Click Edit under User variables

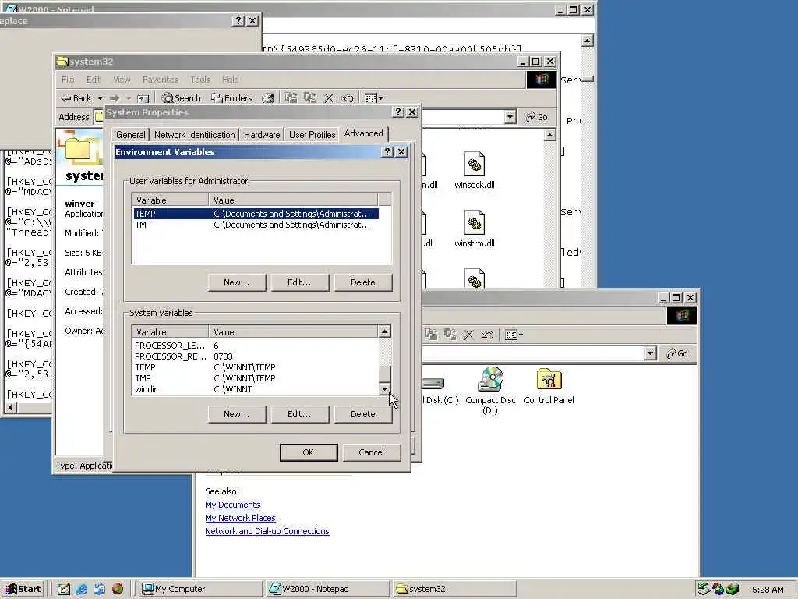pos(300,282)
